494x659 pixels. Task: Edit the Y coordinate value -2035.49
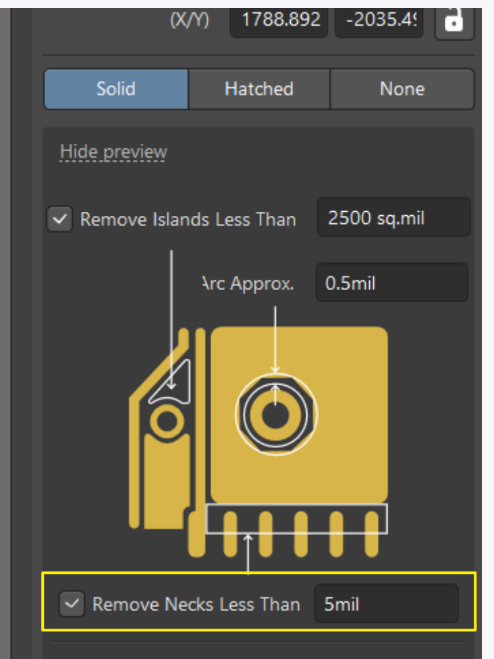pyautogui.click(x=379, y=20)
